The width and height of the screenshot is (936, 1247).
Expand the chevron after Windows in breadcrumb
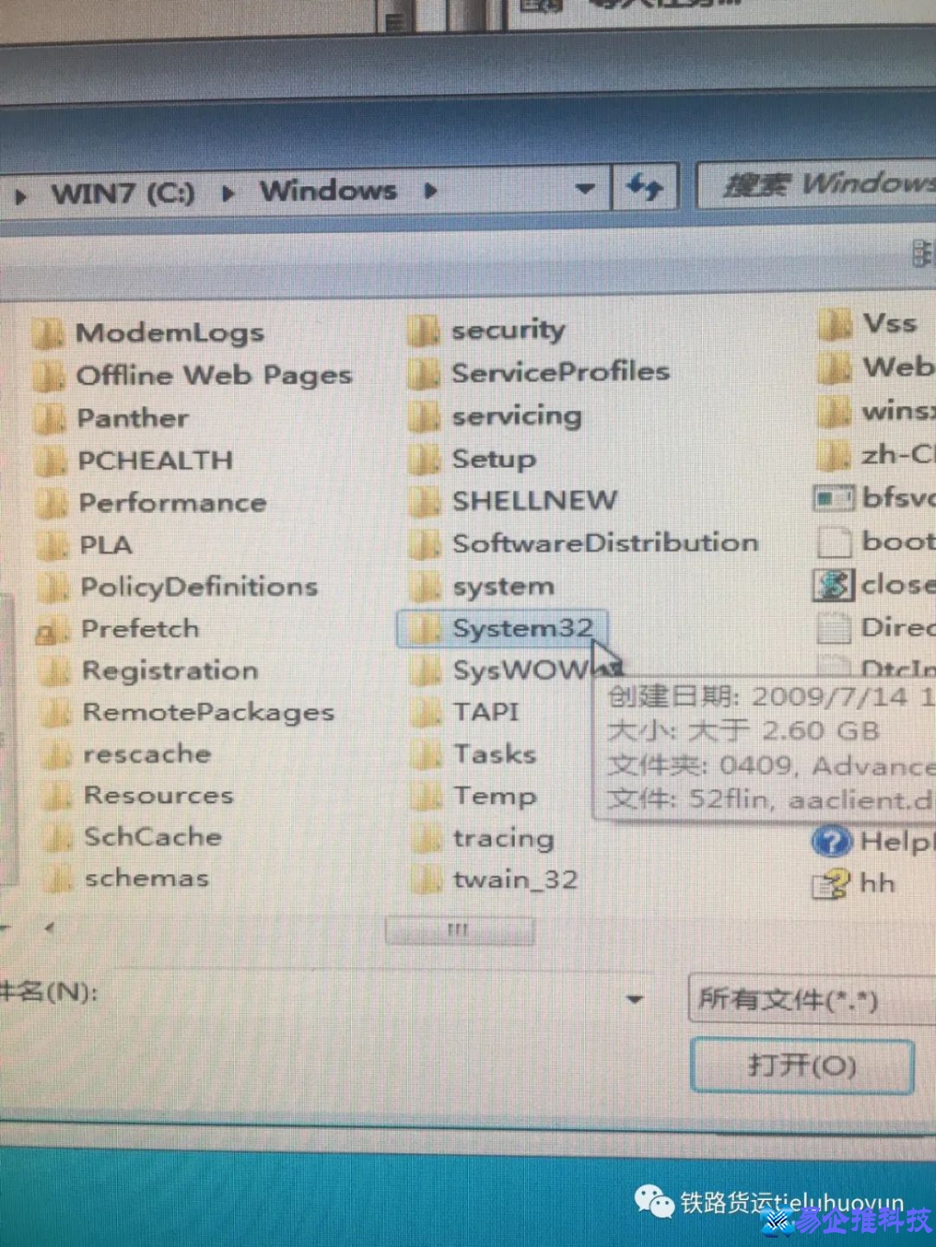pos(431,190)
